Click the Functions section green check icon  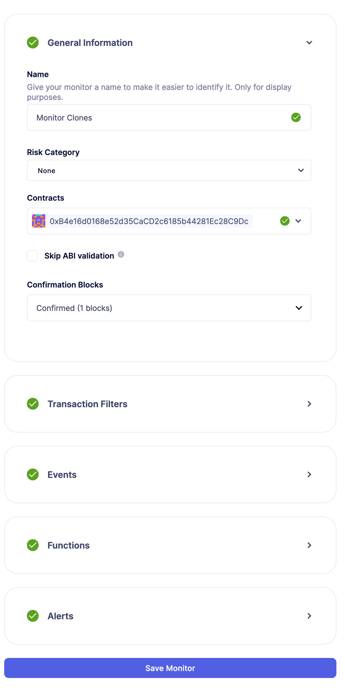point(33,545)
